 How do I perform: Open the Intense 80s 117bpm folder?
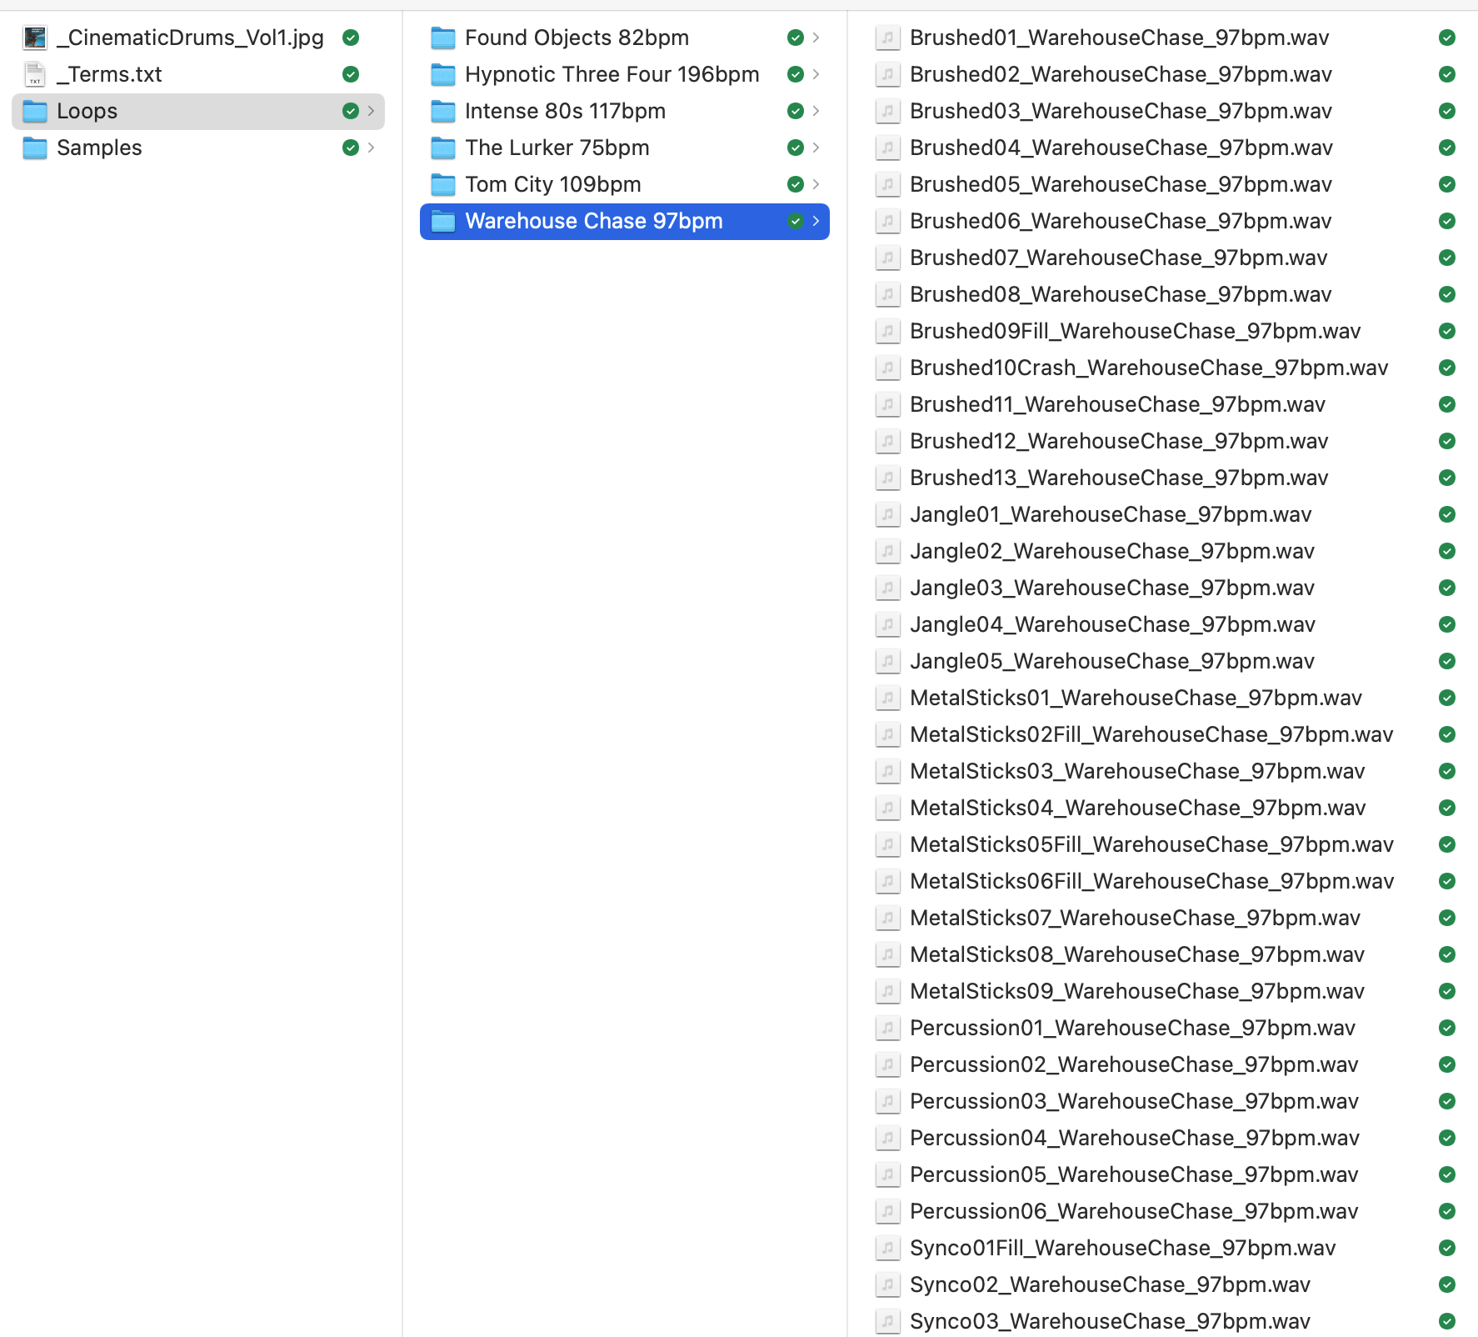(565, 111)
